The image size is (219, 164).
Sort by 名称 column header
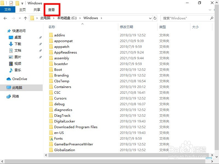(52, 27)
